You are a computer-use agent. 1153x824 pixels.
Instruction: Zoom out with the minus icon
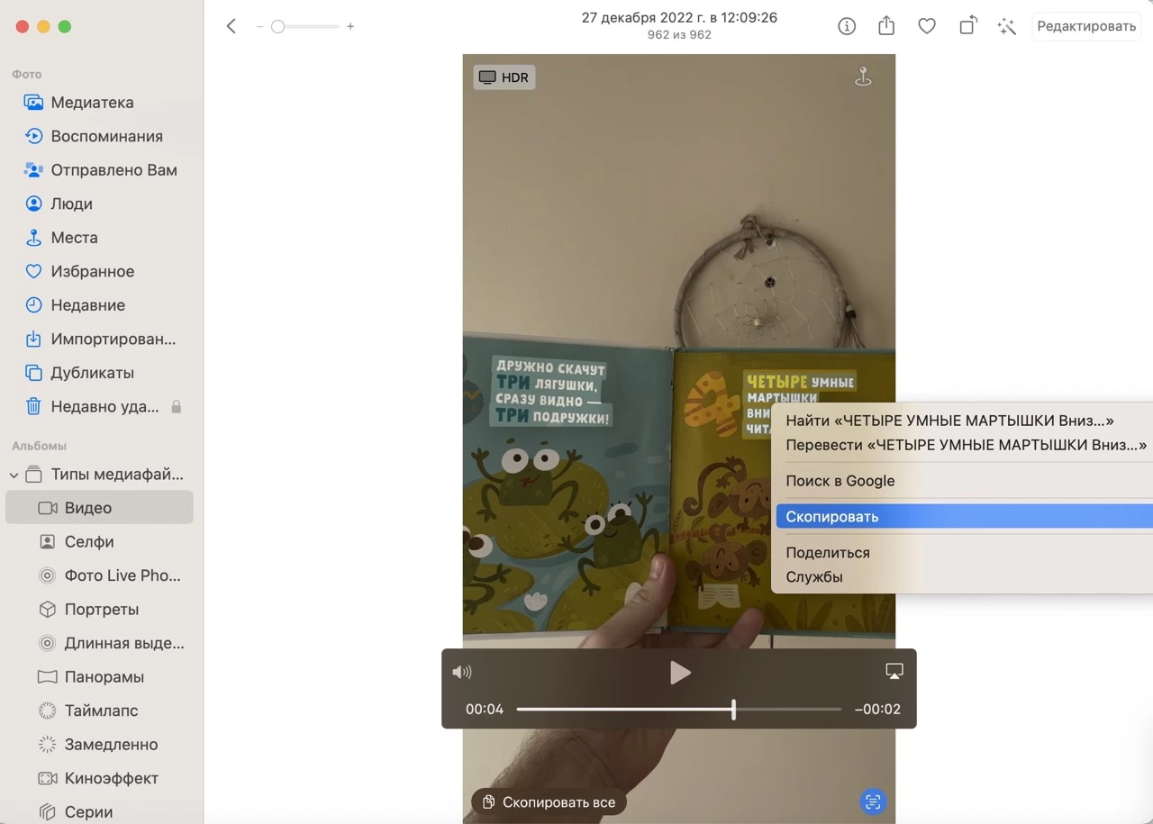pyautogui.click(x=260, y=27)
